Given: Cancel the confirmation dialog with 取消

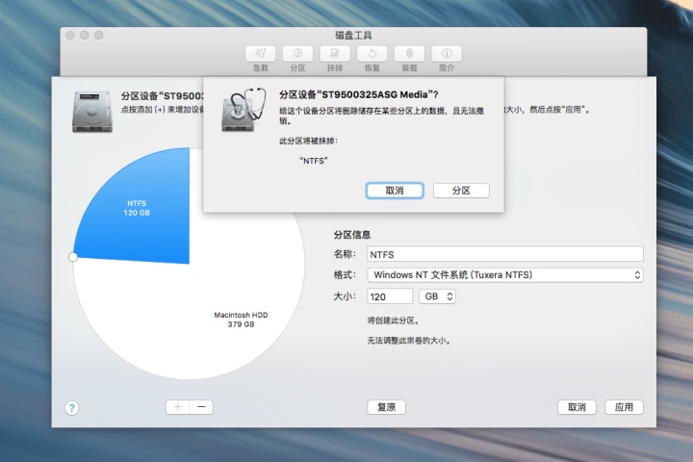Looking at the screenshot, I should point(395,191).
